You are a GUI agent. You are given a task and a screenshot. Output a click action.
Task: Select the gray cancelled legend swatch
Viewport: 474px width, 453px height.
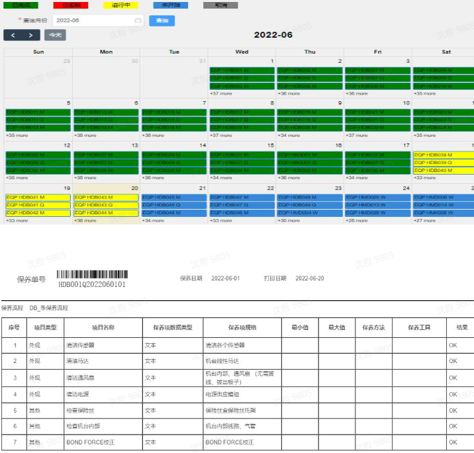tap(220, 5)
